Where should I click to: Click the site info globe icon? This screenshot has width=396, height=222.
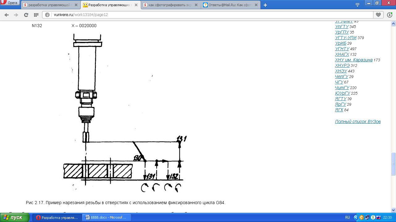pyautogui.click(x=48, y=15)
